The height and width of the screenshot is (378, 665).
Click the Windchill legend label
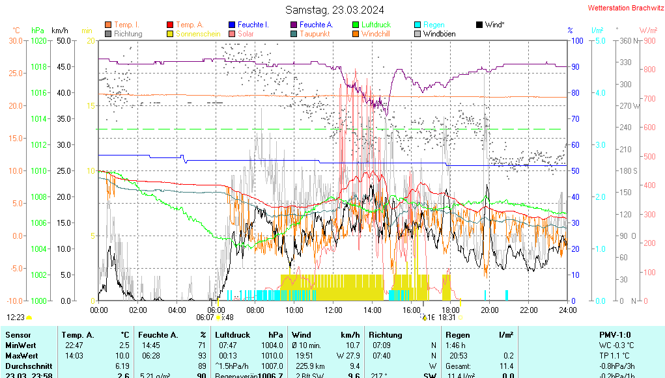coord(375,34)
